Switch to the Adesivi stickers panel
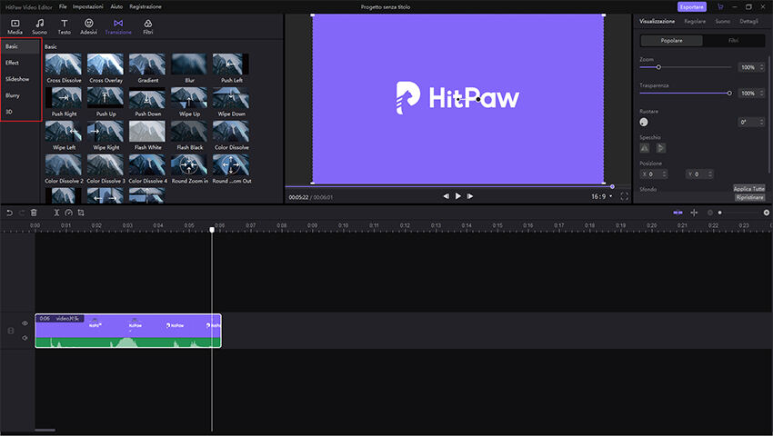The width and height of the screenshot is (773, 436). coord(88,25)
